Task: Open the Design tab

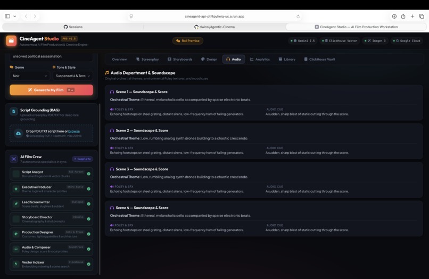Action: click(209, 59)
